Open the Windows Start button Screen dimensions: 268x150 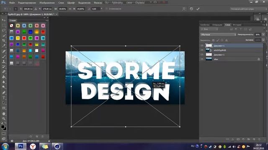5,146
